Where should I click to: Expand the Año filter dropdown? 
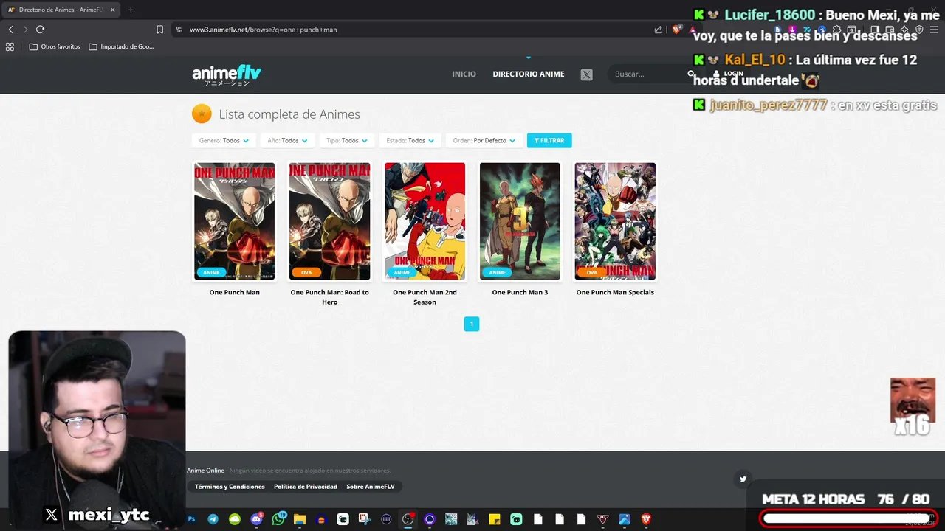click(x=288, y=140)
